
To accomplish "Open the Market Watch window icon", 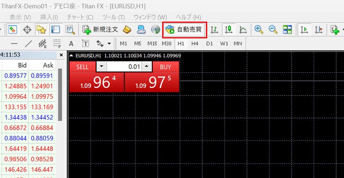I will pyautogui.click(x=13, y=29).
